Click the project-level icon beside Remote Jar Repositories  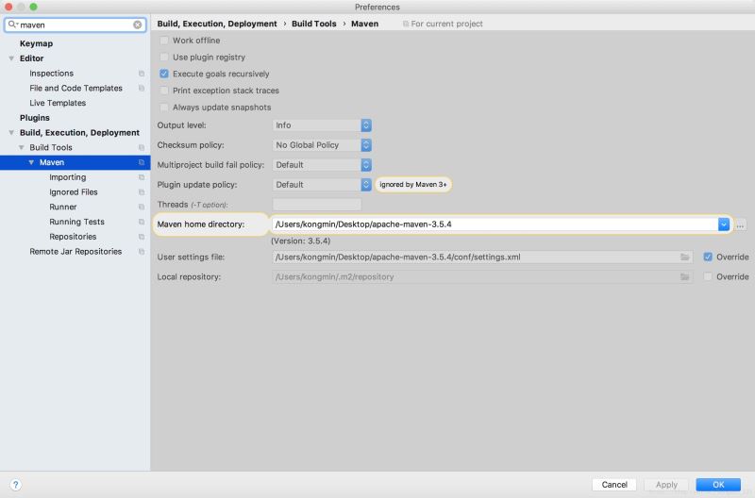tap(142, 252)
